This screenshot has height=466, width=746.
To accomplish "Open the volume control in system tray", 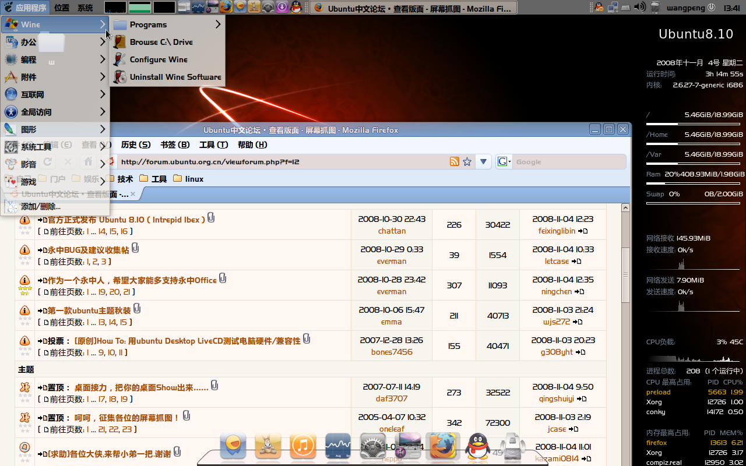I will point(639,8).
